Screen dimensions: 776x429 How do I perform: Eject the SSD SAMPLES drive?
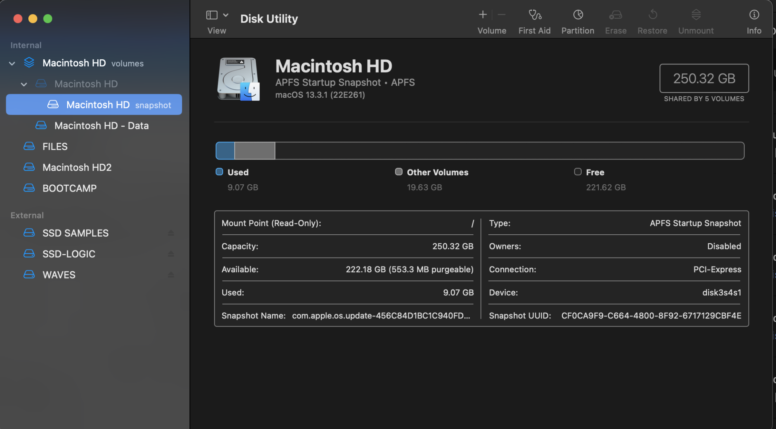coord(171,233)
